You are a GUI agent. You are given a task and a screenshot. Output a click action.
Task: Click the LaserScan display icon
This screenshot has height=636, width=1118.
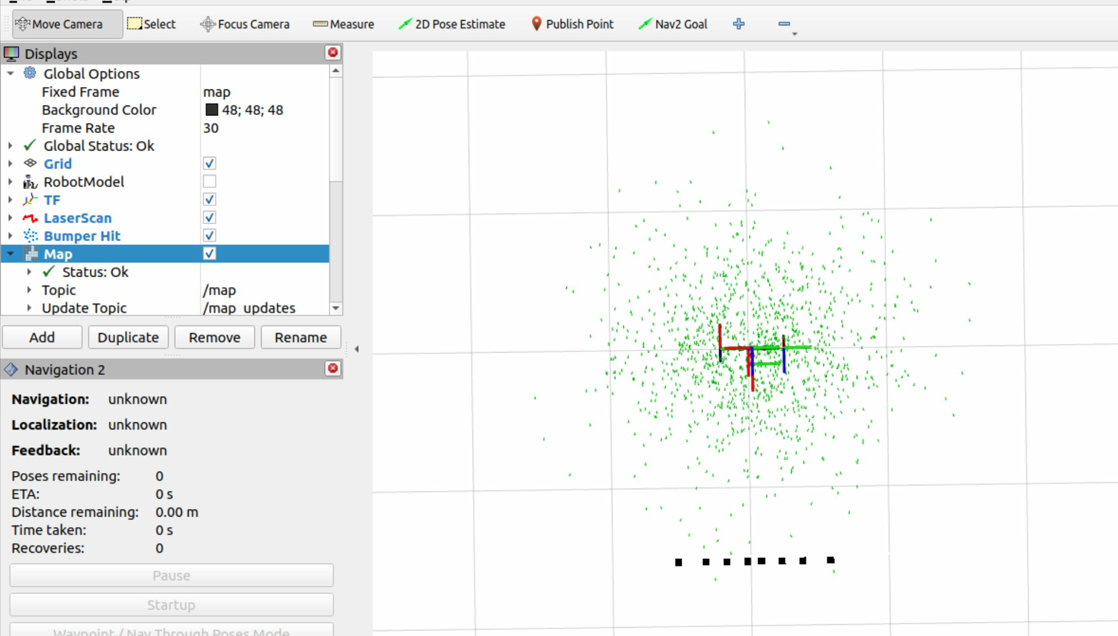coord(30,218)
